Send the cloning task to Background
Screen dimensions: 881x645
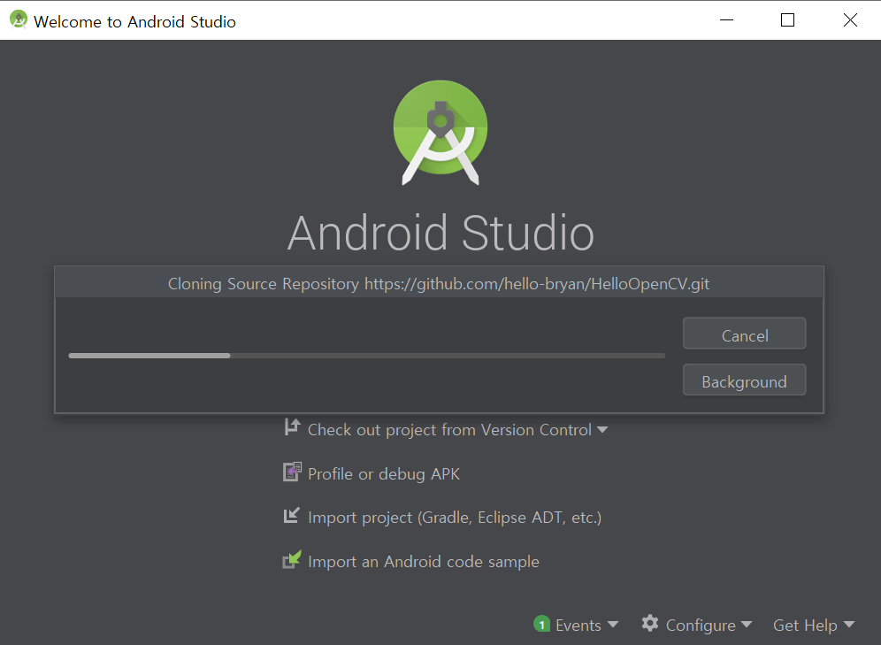tap(744, 380)
